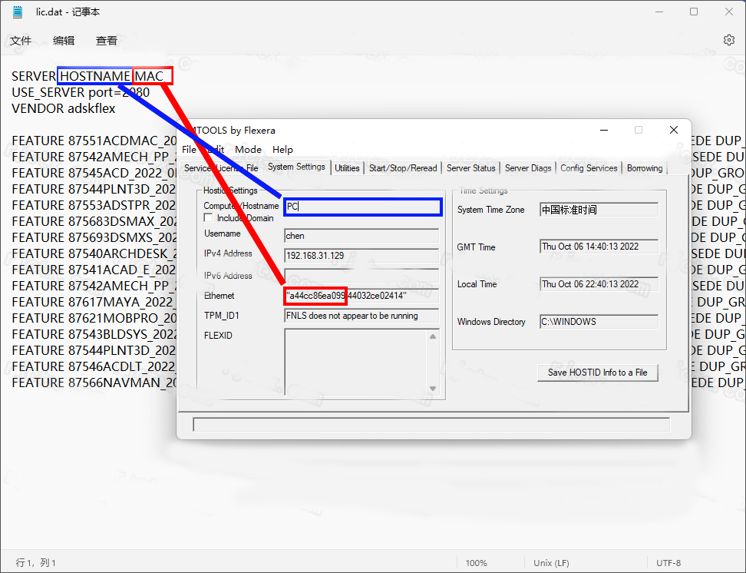Click the Computer/Hostname field containing PC
This screenshot has height=573, width=746.
[362, 207]
